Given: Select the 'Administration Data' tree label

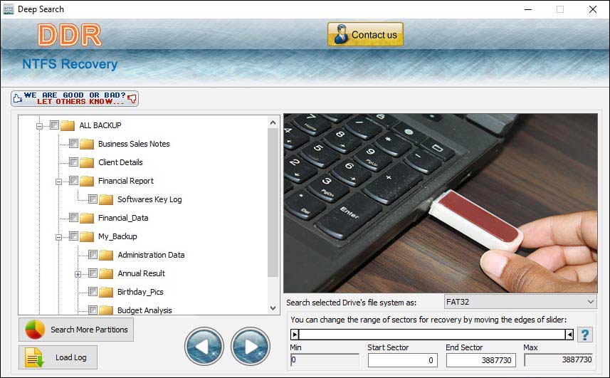Looking at the screenshot, I should [151, 255].
